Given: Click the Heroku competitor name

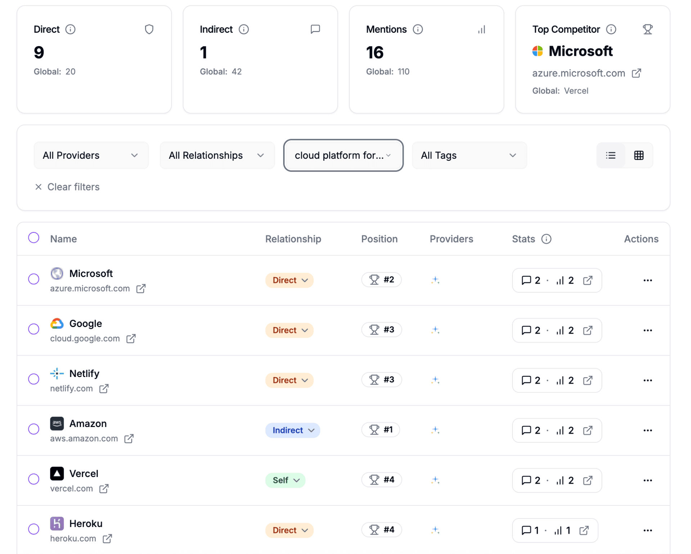Looking at the screenshot, I should [x=86, y=523].
